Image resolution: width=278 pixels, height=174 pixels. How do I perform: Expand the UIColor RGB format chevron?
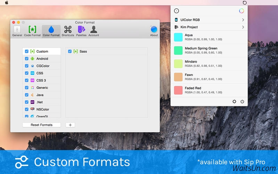[243, 20]
